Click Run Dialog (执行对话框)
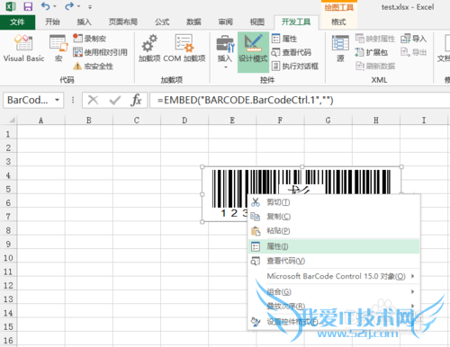The height and width of the screenshot is (347, 450). [294, 66]
